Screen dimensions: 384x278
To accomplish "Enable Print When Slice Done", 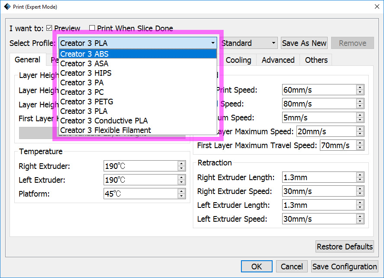I will pos(92,28).
